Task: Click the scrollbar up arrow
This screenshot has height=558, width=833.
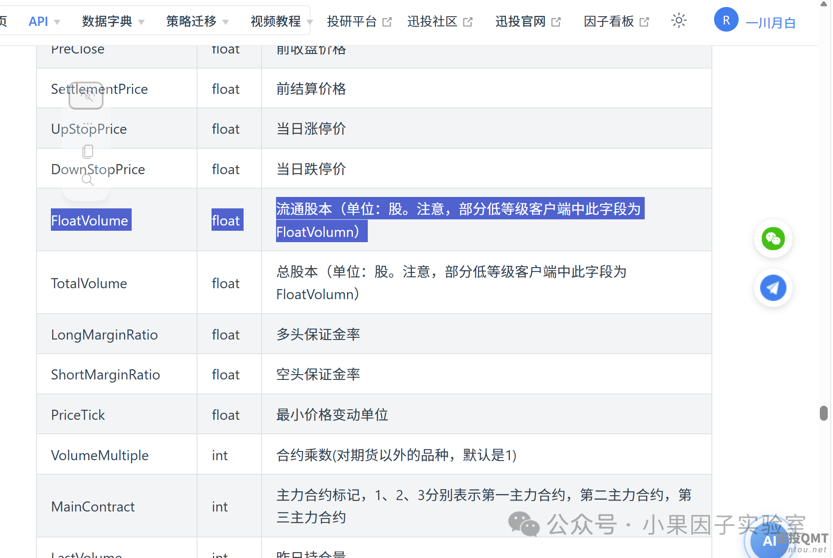Action: coord(824,4)
